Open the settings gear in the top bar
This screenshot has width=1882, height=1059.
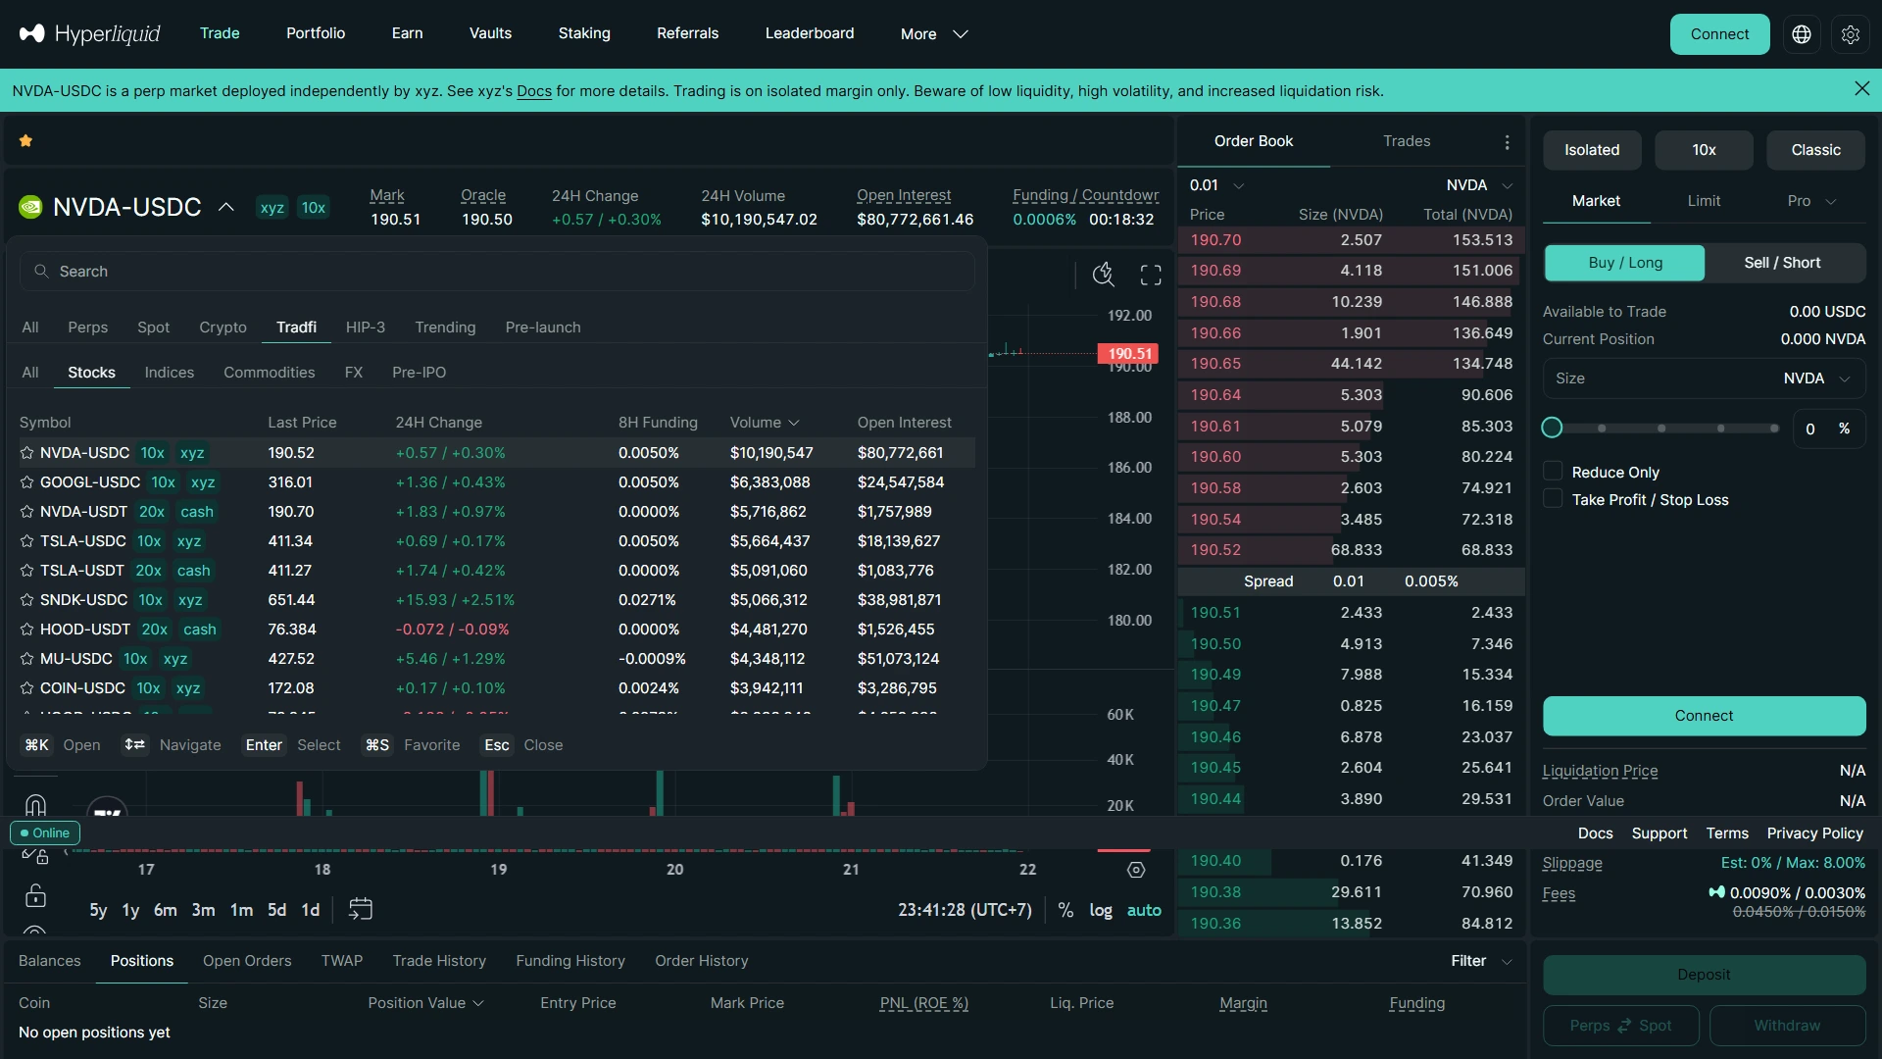click(x=1851, y=33)
